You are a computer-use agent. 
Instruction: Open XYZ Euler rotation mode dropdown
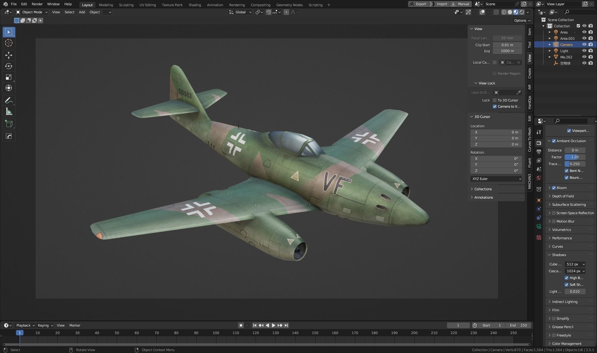(496, 179)
